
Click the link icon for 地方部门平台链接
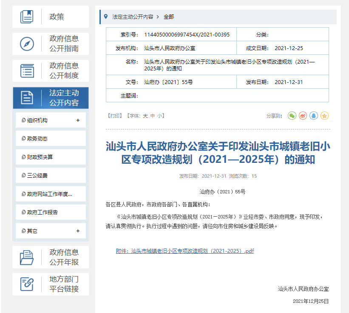pos(27,284)
